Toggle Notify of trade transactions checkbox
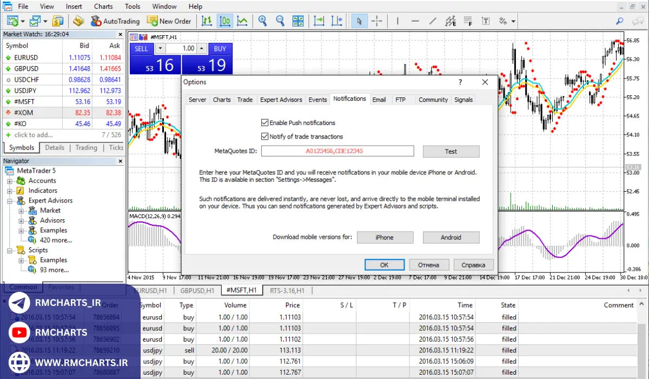The image size is (649, 379). (x=265, y=136)
